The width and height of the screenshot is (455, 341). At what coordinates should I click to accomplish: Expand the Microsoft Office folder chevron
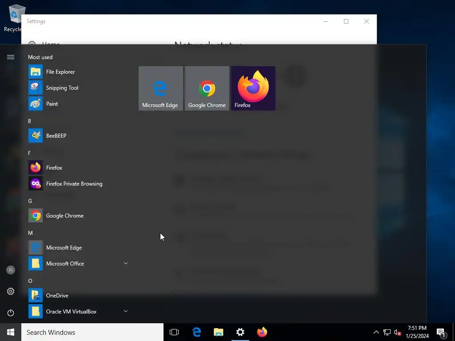pos(126,263)
